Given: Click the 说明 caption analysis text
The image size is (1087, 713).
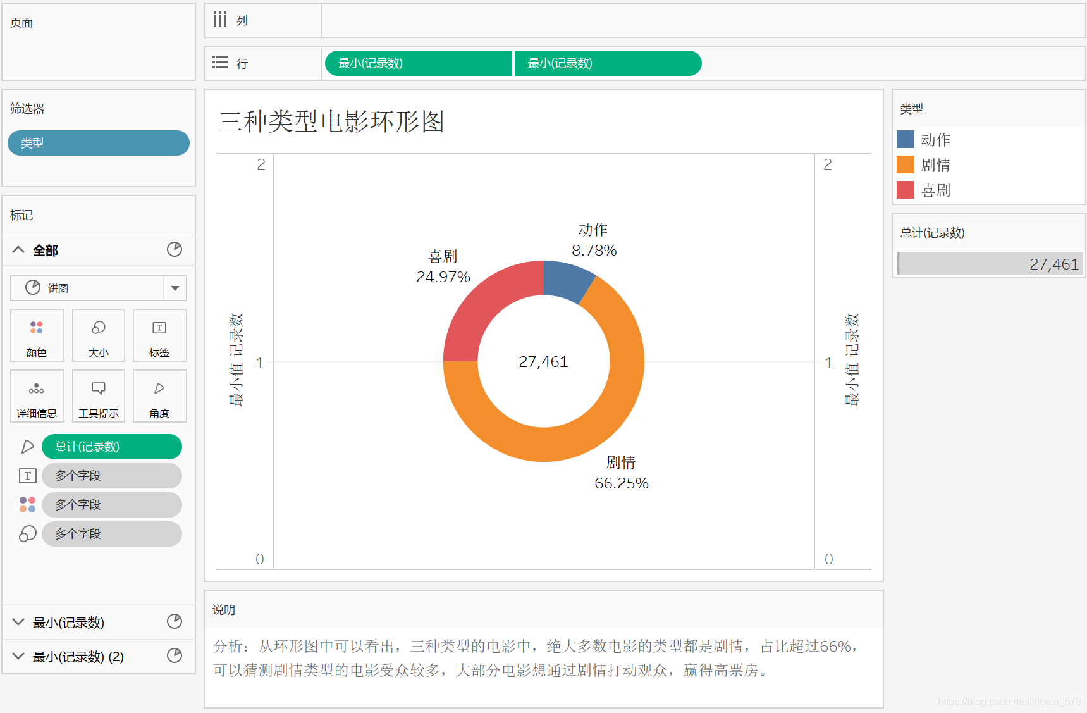Looking at the screenshot, I should tap(536, 658).
